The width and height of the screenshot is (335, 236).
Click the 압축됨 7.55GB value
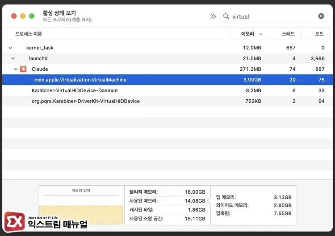point(282,213)
